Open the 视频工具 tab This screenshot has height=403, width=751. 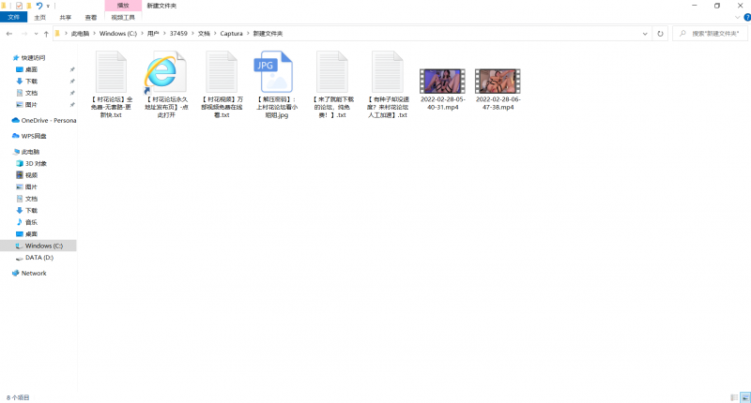pyautogui.click(x=123, y=17)
